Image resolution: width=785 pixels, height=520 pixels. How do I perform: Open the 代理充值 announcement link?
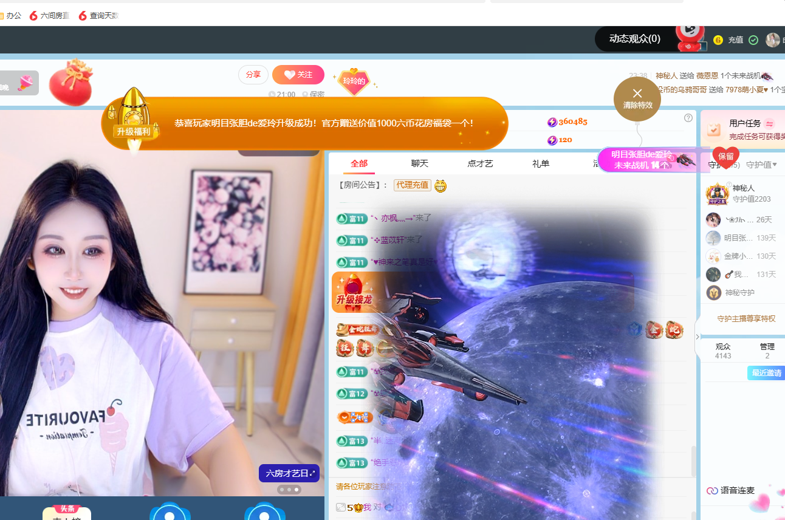pos(412,185)
